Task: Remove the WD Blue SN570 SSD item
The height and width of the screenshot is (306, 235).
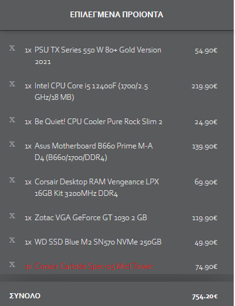Action: pos(12,240)
